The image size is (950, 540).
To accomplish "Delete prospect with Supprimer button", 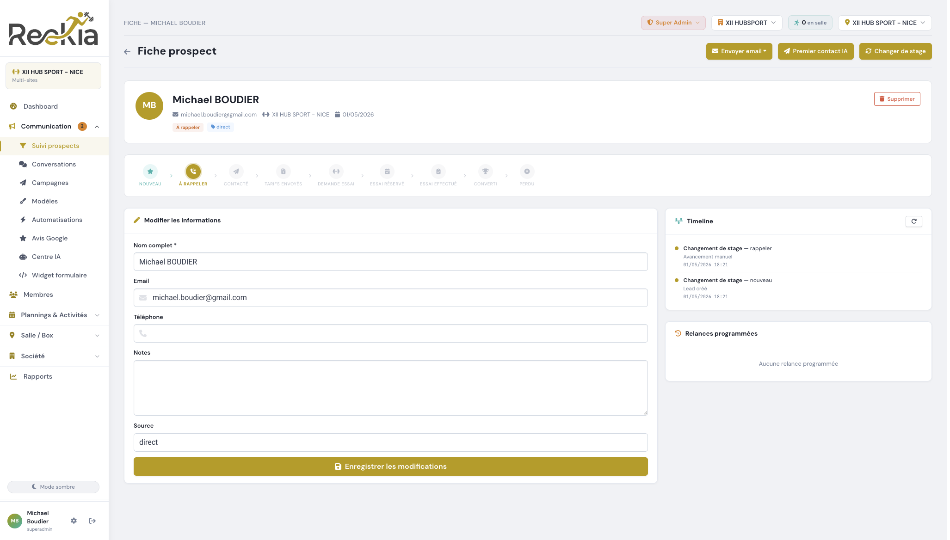I will 897,99.
